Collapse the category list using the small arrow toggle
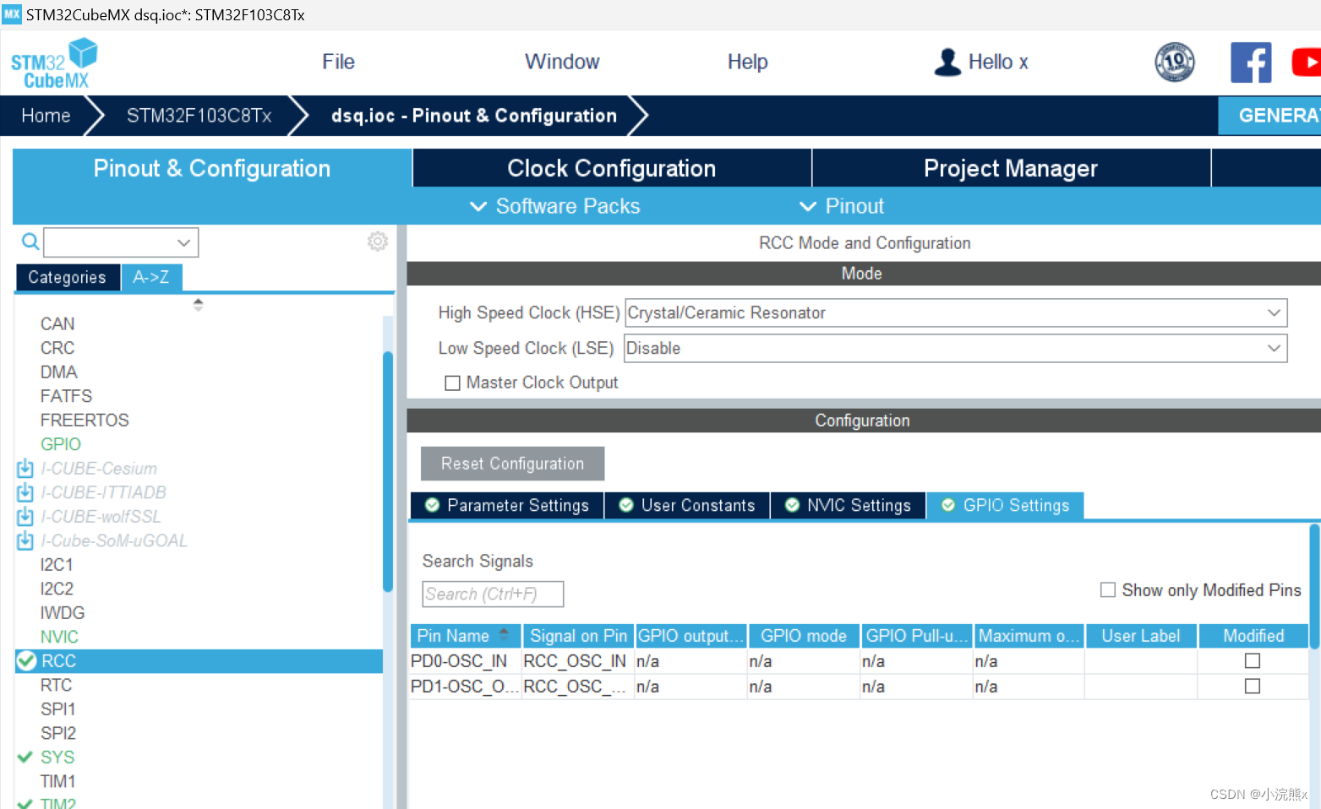 point(198,305)
